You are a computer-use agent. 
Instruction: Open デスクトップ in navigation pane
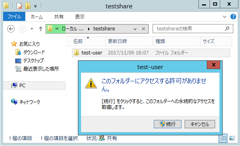pos(33,60)
